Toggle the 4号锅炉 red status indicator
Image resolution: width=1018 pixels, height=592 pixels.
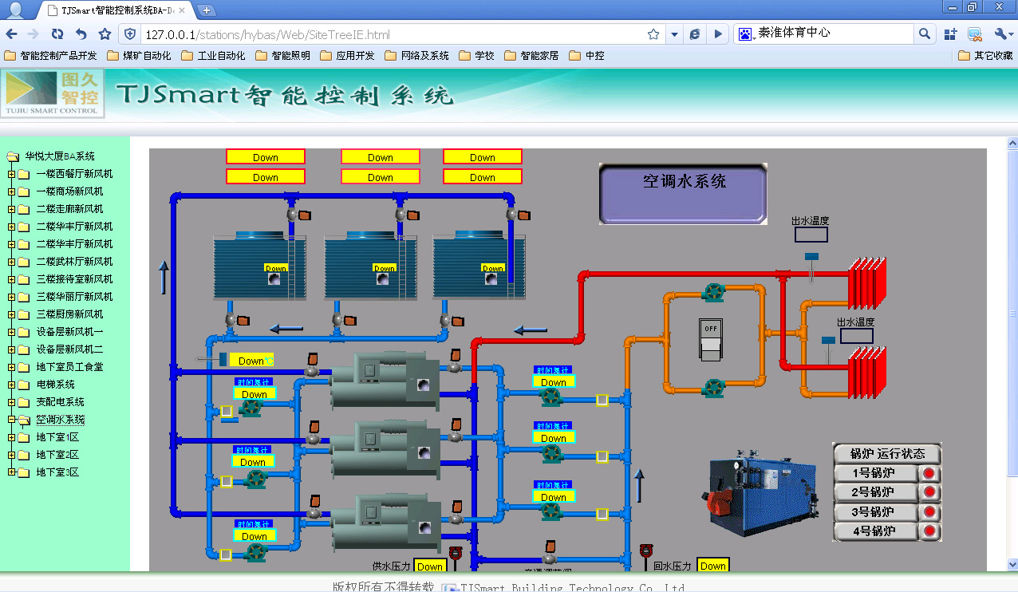pos(929,531)
